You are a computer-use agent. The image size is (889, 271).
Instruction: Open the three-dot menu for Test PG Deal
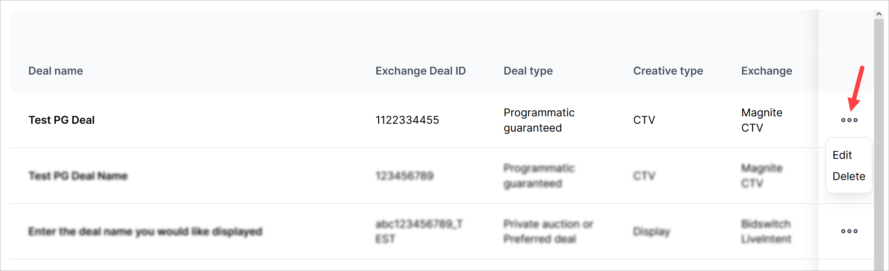(x=849, y=120)
